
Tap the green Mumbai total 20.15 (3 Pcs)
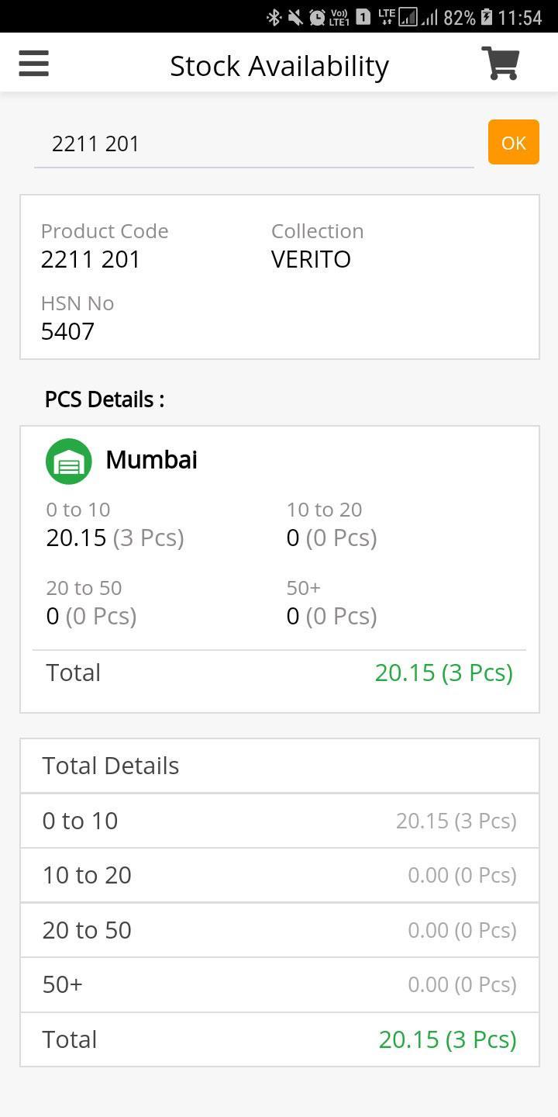pos(443,673)
